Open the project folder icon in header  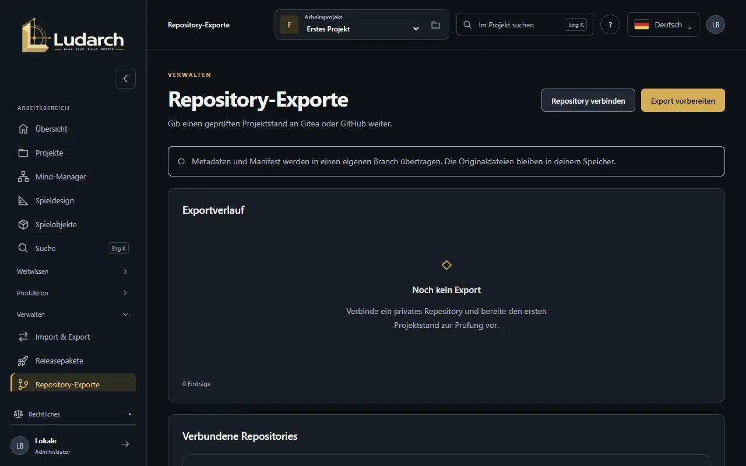coord(435,25)
